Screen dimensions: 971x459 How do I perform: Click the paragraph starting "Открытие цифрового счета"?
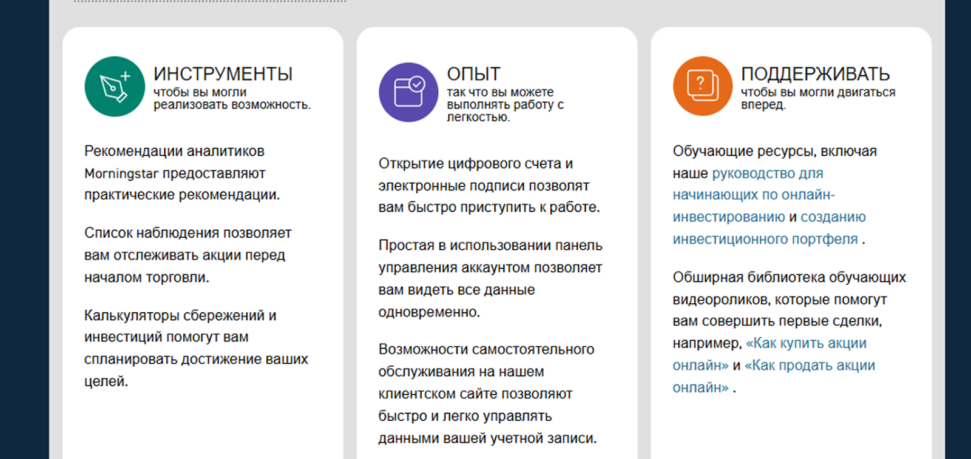click(489, 186)
